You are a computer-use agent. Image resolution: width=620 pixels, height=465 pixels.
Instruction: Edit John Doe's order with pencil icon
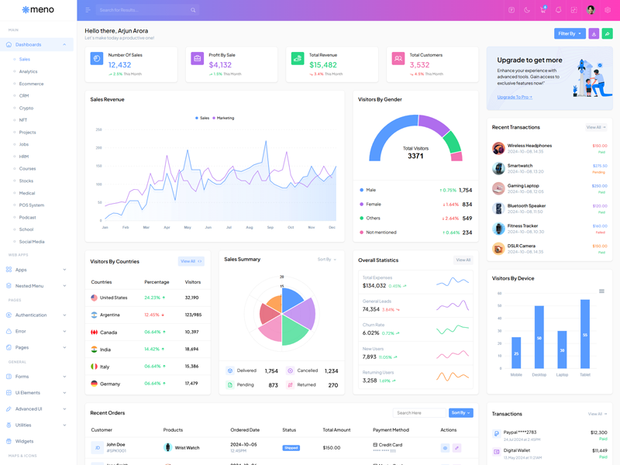[457, 448]
